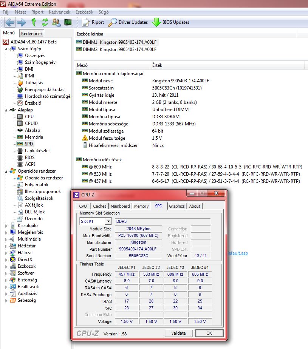This screenshot has height=349, width=308.
Task: Click the partially hidden default.asp link
Action: 238,253
